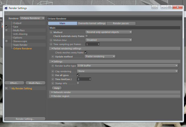The height and width of the screenshot is (127, 186).
Task: Enable the Multi-Pass checkbox
Action: click(7, 30)
